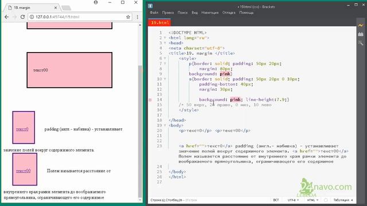Collapse the a rule on line 10
Image resolution: width=367 pixels, height=206 pixels.
(165, 79)
